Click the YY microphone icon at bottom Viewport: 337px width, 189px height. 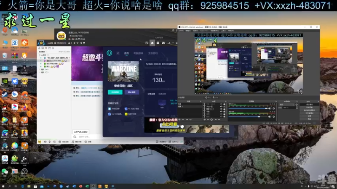[x=50, y=142]
